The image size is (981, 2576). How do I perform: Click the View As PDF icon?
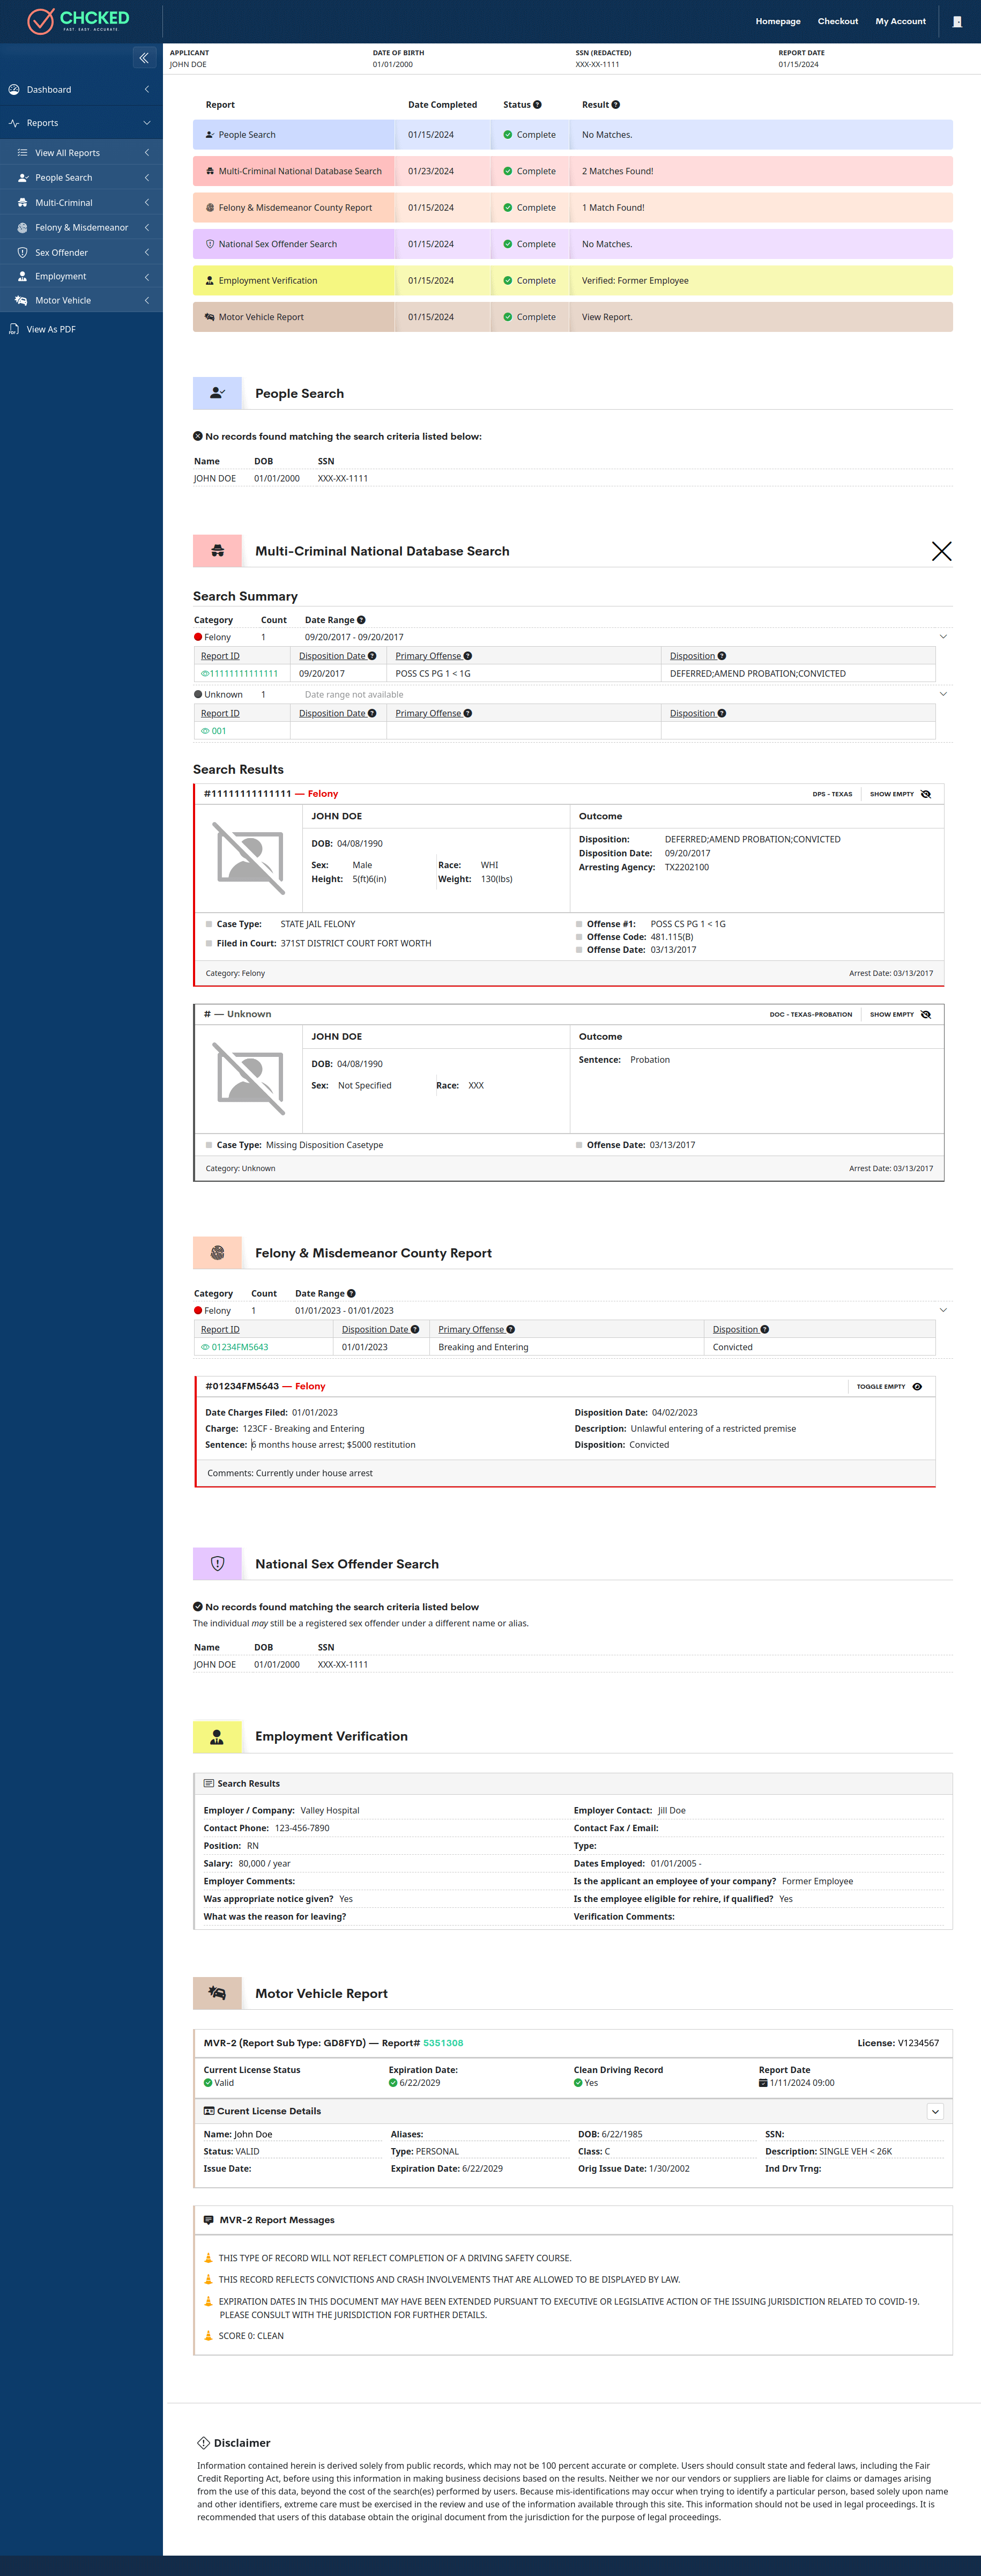pyautogui.click(x=14, y=329)
